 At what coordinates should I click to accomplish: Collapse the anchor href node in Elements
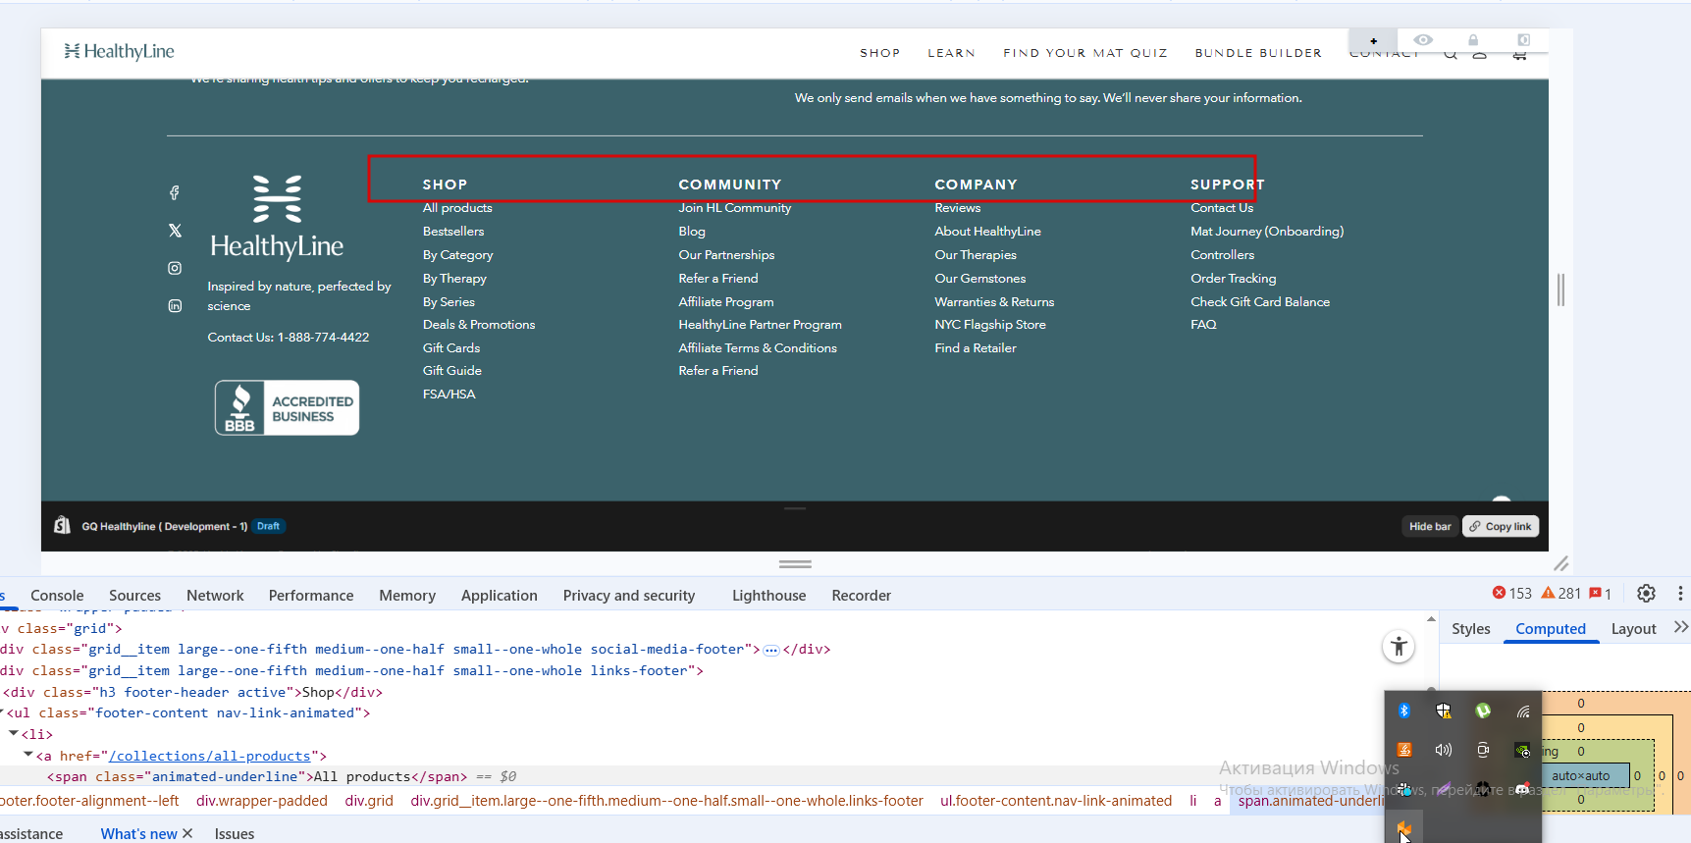click(x=28, y=756)
